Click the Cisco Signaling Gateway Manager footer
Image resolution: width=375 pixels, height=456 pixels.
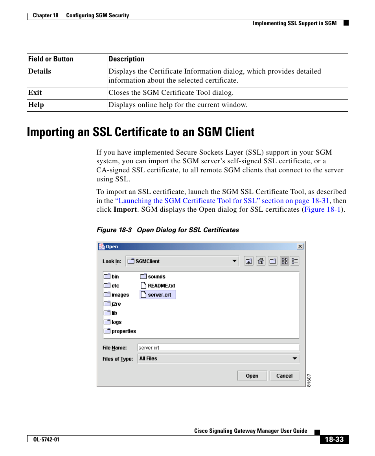pyautogui.click(x=251, y=431)
